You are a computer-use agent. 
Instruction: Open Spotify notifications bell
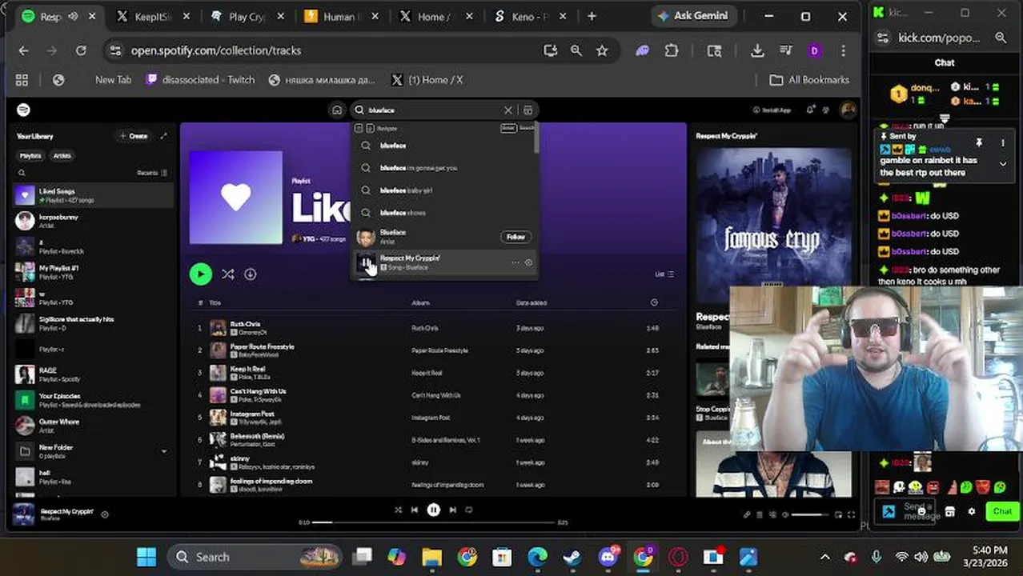tap(811, 110)
